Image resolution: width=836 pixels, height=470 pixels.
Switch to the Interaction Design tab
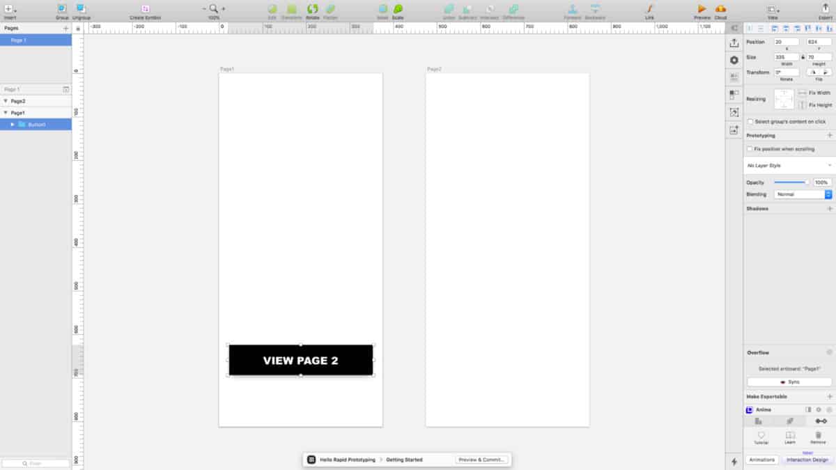pyautogui.click(x=806, y=460)
